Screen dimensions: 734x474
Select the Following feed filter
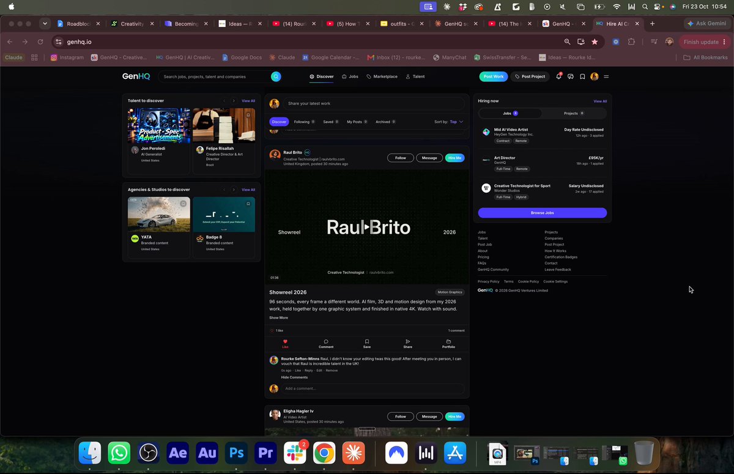tap(304, 122)
